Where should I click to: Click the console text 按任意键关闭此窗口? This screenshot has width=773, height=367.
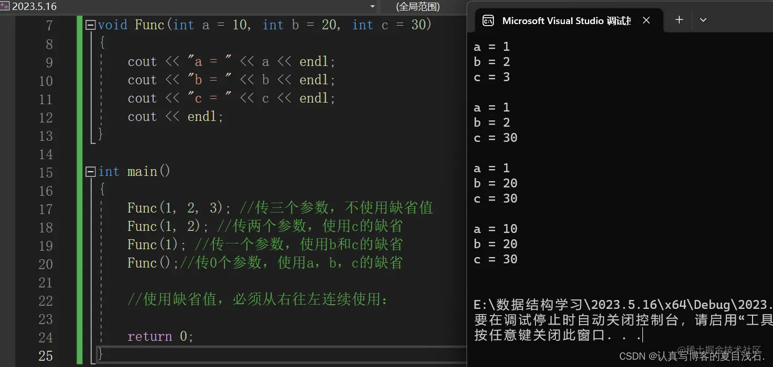[x=557, y=335]
